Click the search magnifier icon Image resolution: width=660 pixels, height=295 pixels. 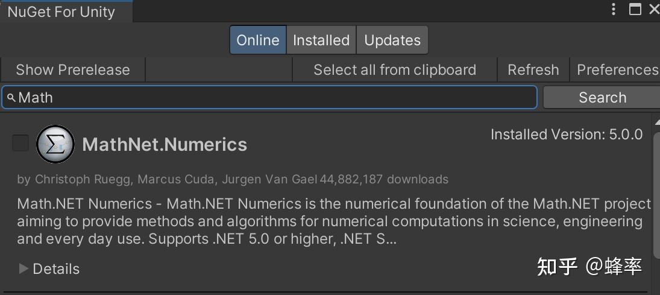coord(11,98)
